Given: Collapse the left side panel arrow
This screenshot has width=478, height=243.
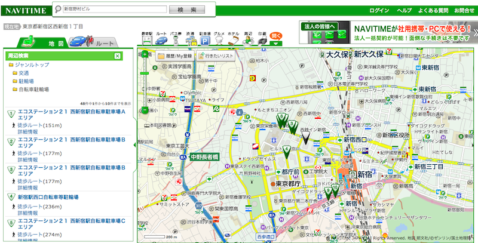Looking at the screenshot, I should click(135, 145).
